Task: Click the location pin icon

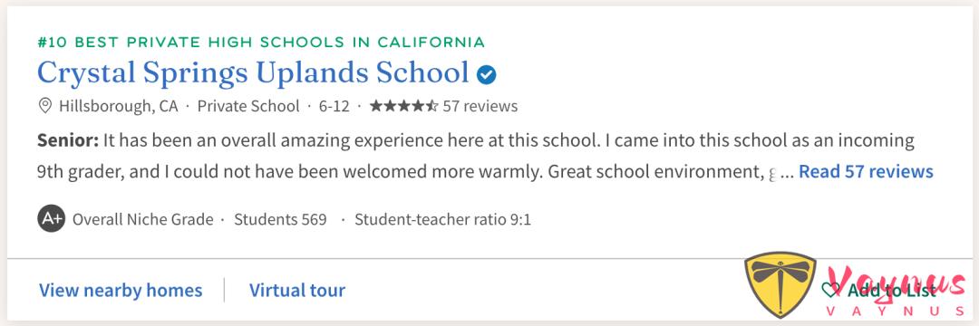Action: [x=45, y=106]
